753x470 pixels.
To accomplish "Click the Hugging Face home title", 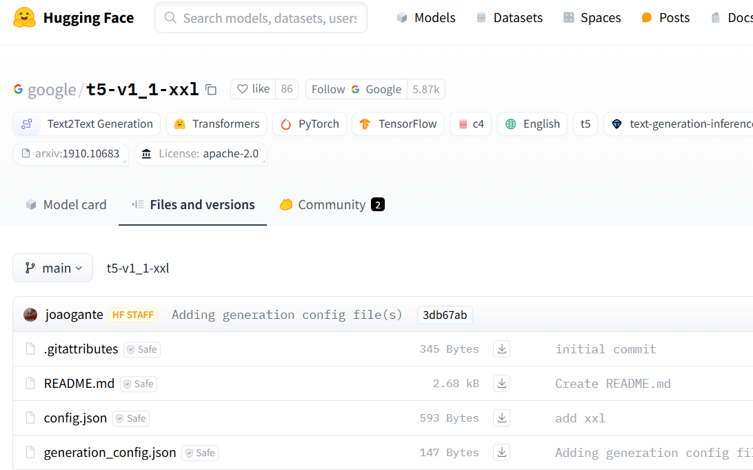I will (x=89, y=18).
